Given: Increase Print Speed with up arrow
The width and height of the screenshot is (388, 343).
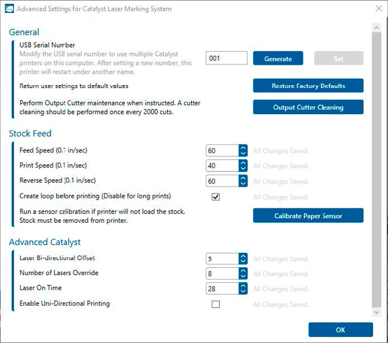Looking at the screenshot, I should (x=243, y=163).
